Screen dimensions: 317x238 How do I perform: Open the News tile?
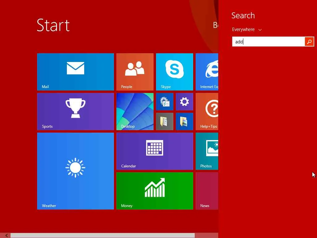[207, 191]
